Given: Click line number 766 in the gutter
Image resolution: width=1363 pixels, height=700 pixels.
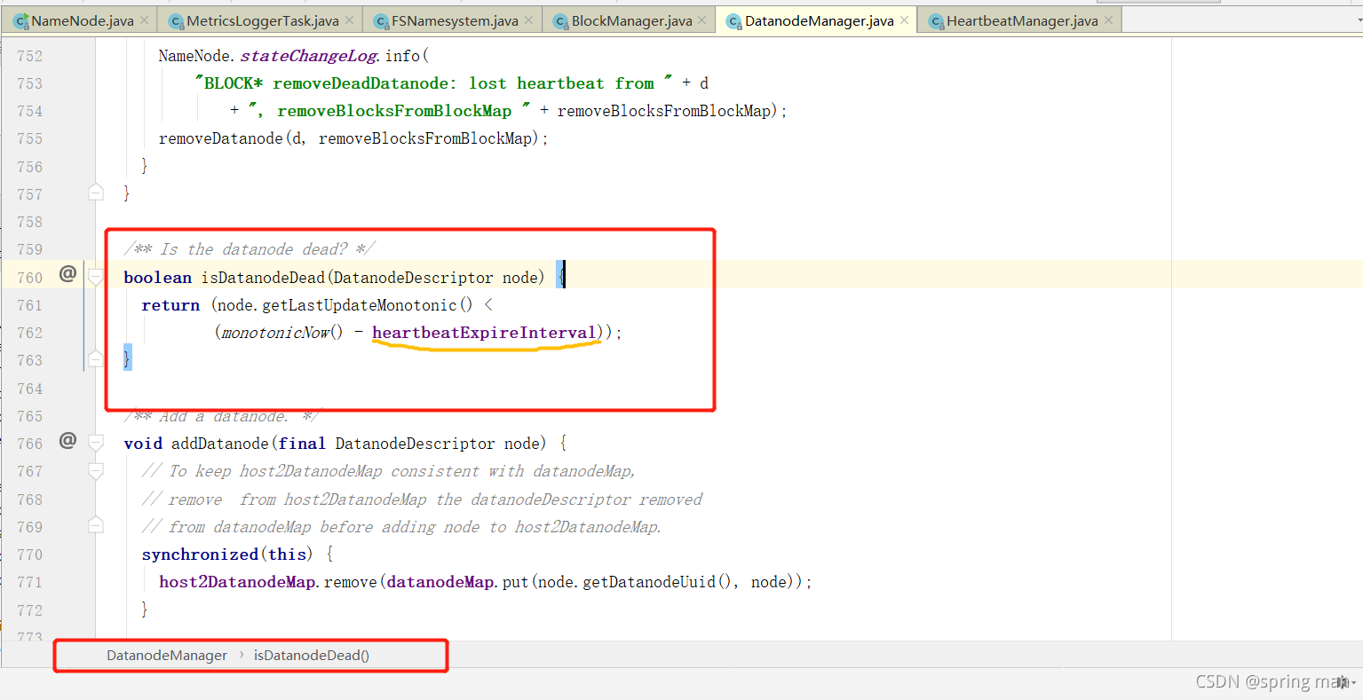Looking at the screenshot, I should coord(29,444).
